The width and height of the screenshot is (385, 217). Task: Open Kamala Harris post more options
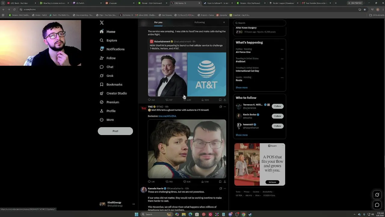225,189
